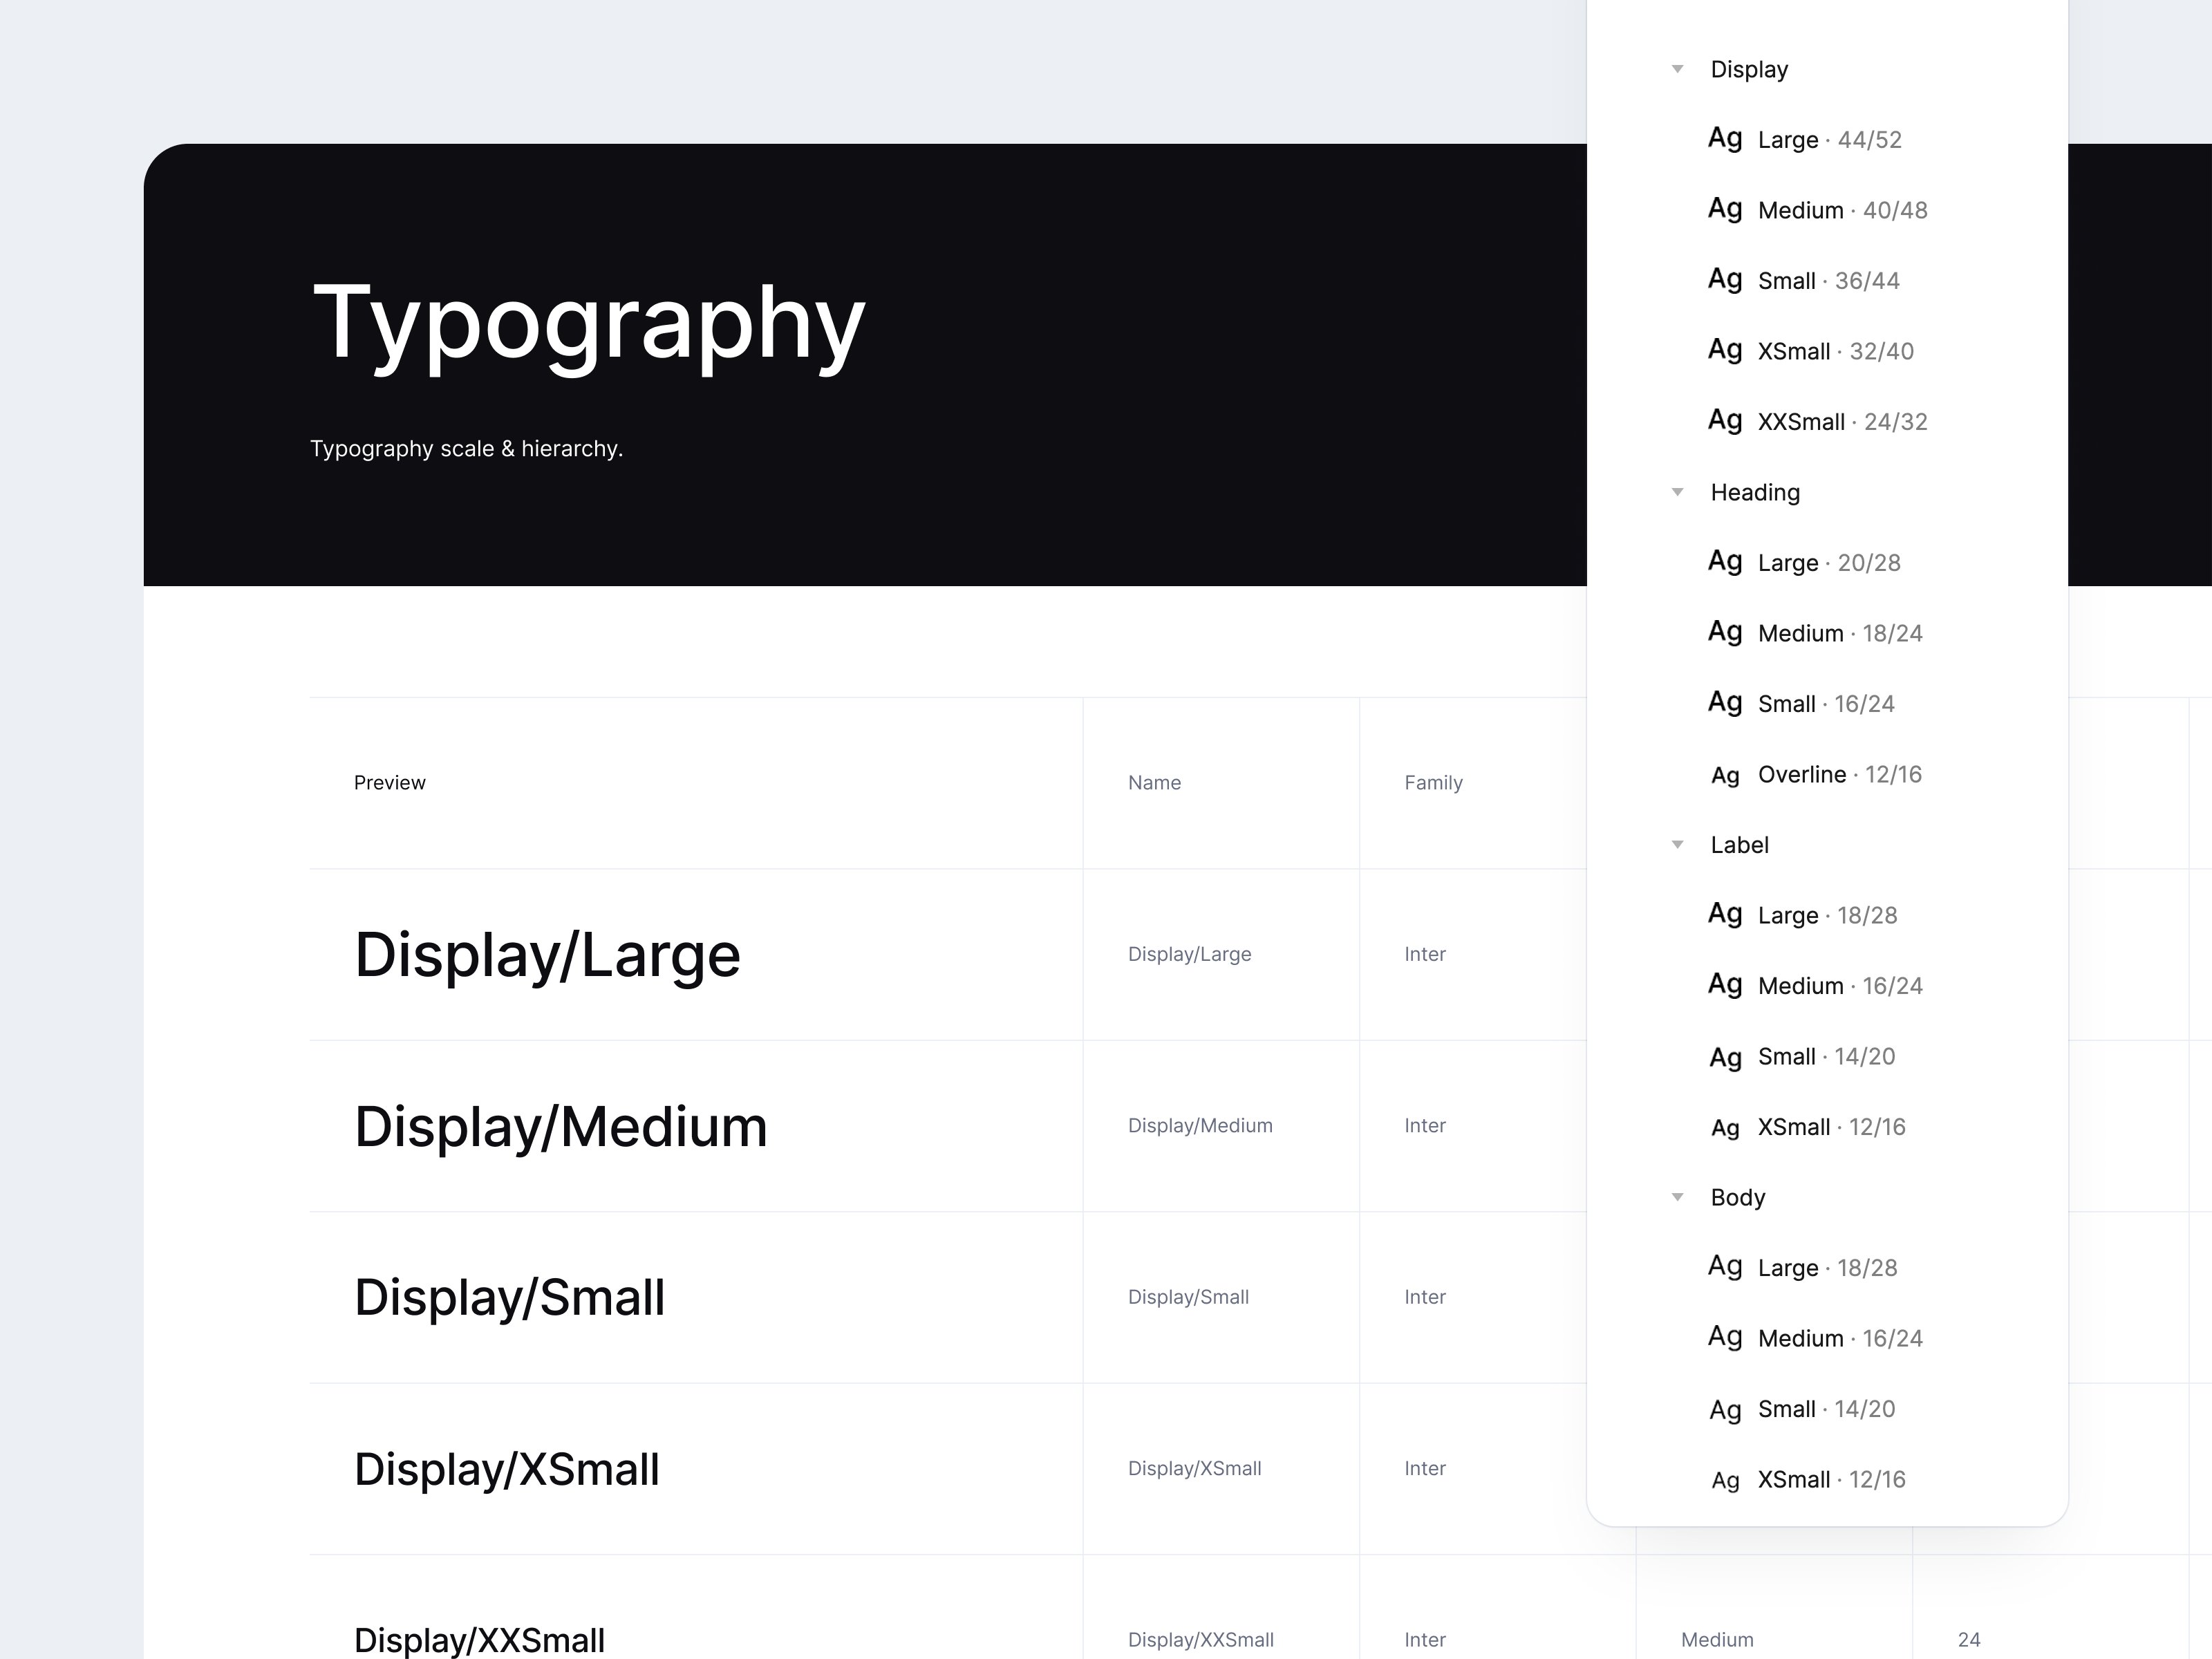Select Heading Overline 12/16 text style
This screenshot has width=2212, height=1659.
coord(1816,774)
